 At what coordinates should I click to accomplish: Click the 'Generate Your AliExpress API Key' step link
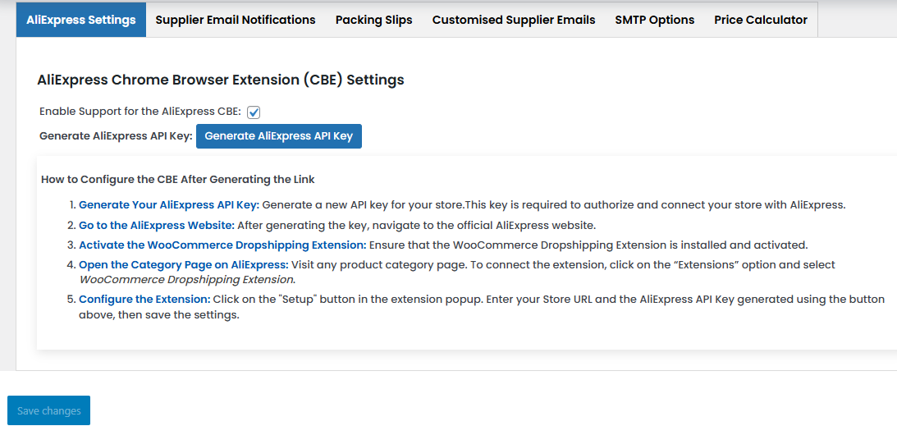168,205
